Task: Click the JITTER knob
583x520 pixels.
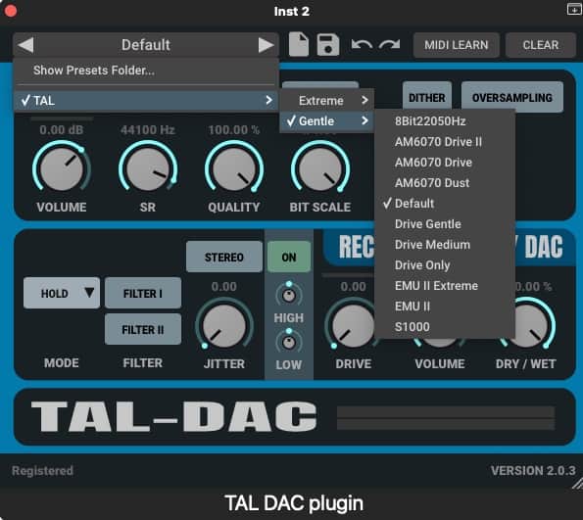Action: (x=223, y=325)
